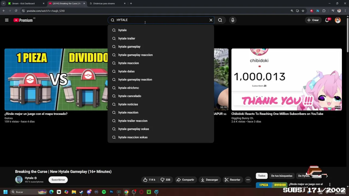The image size is (349, 196).
Task: Open '¿Rinde mejor un juego' video title
Action: 36,114
